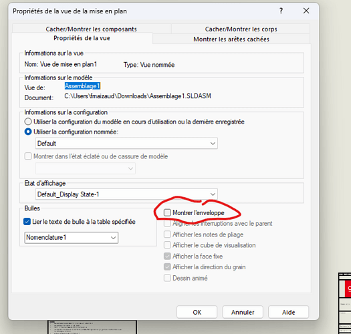Open the Default_Display State-1 dropdown

126,194
